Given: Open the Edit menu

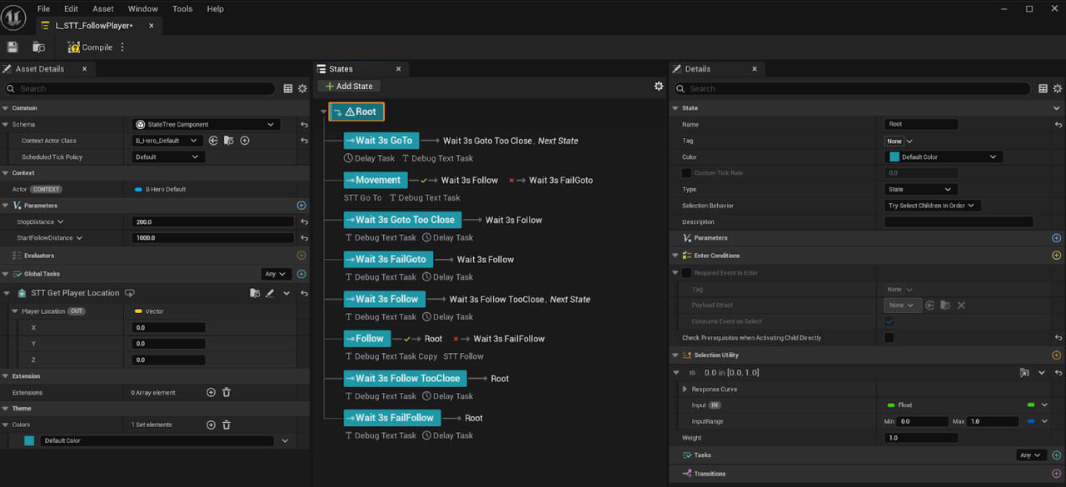Looking at the screenshot, I should pyautogui.click(x=71, y=8).
